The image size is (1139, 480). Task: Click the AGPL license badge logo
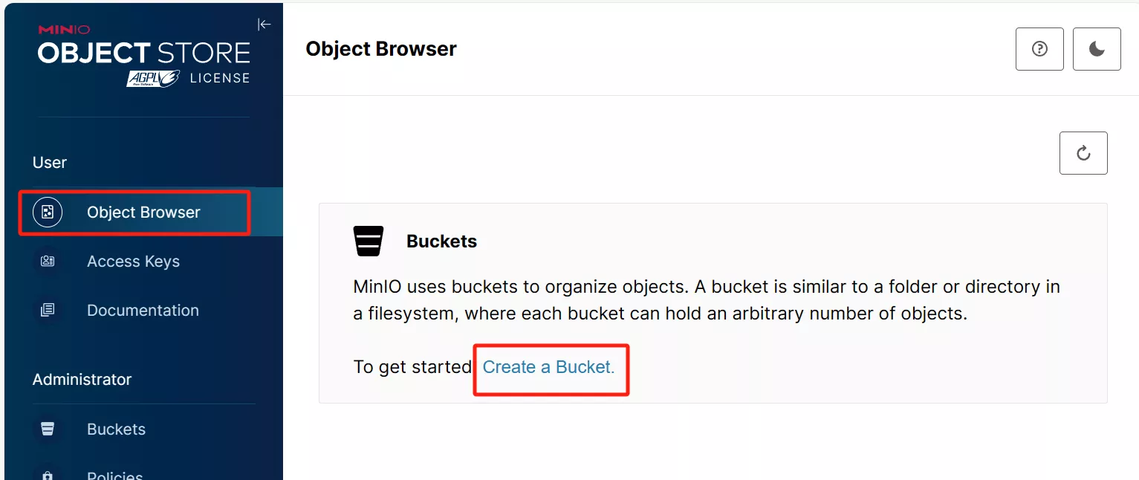click(153, 78)
